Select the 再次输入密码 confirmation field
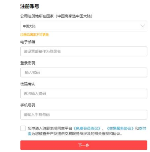The image size is (150, 152). pos(84,94)
